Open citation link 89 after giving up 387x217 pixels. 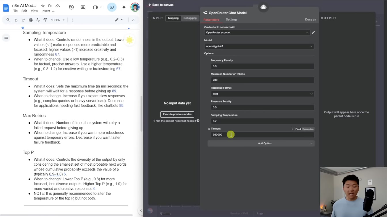tap(114, 91)
